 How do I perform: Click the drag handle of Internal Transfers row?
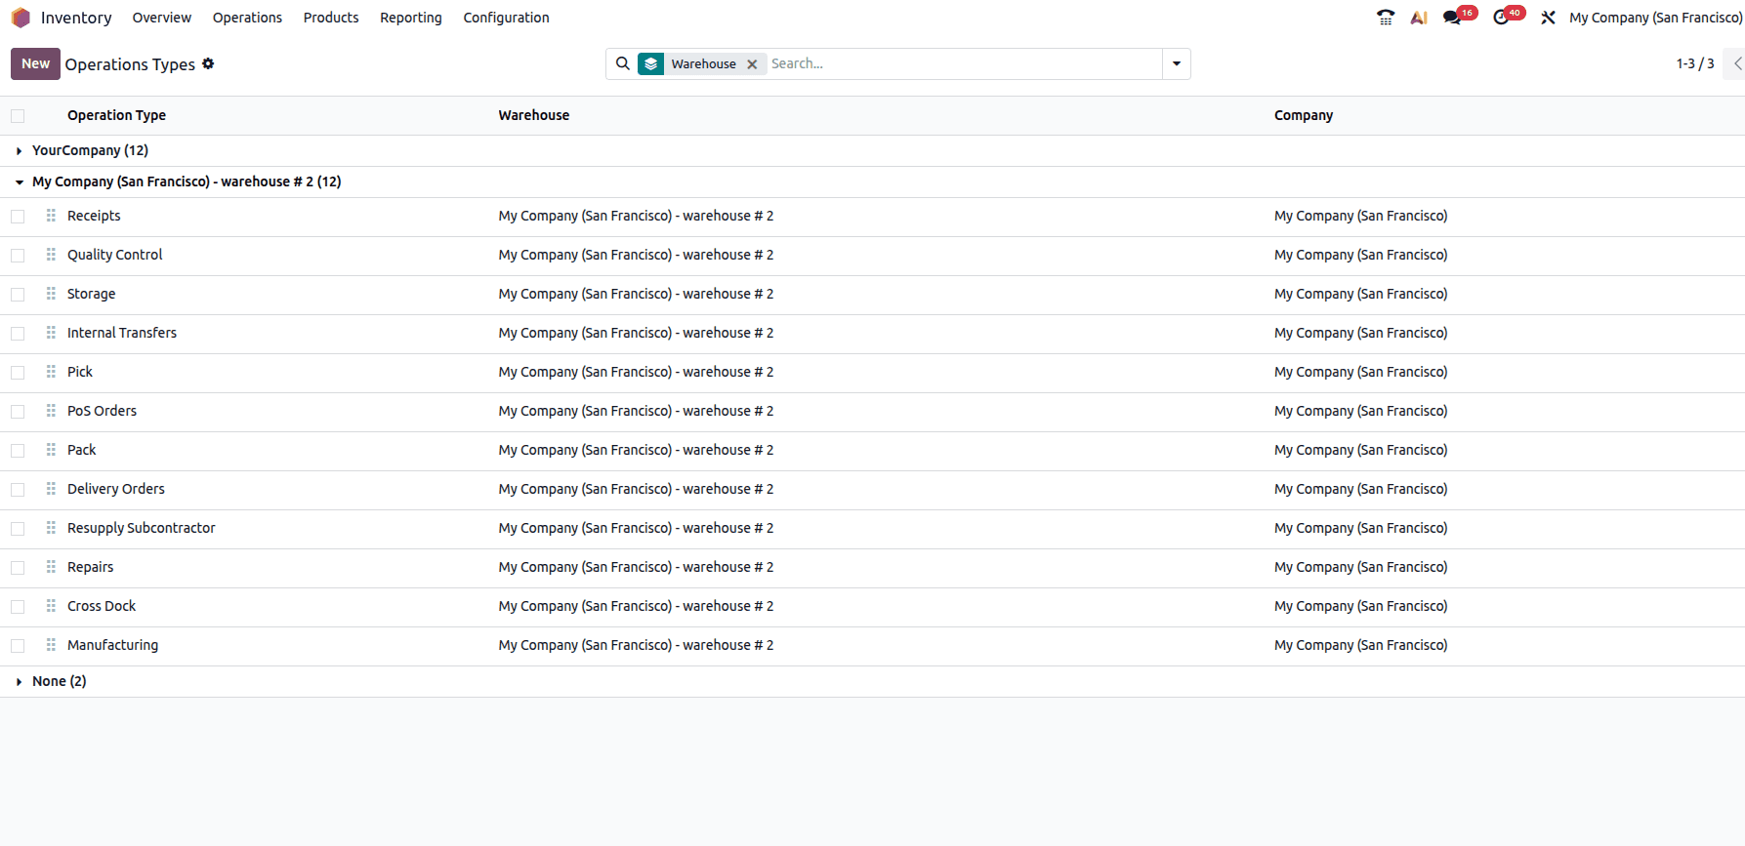coord(51,333)
